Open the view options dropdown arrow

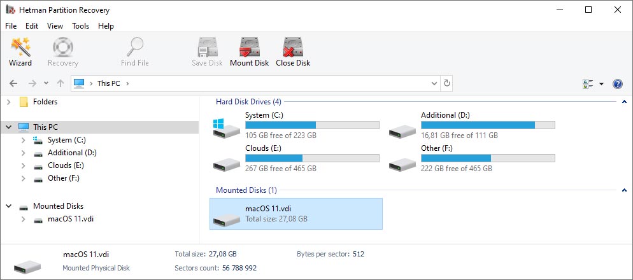click(601, 83)
